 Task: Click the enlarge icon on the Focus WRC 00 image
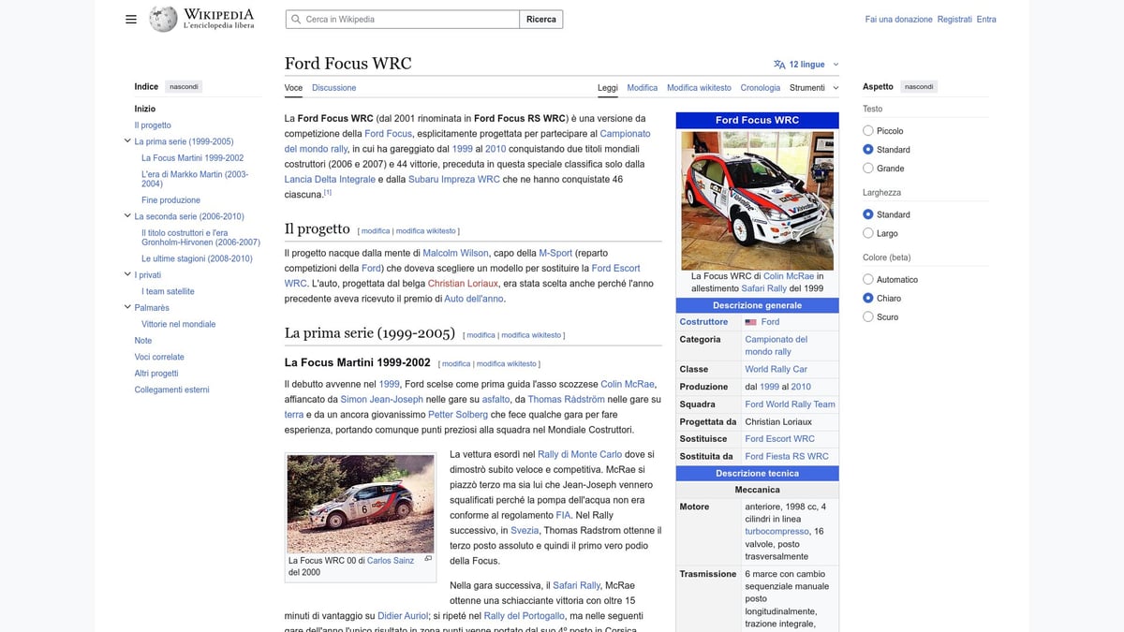coord(428,559)
